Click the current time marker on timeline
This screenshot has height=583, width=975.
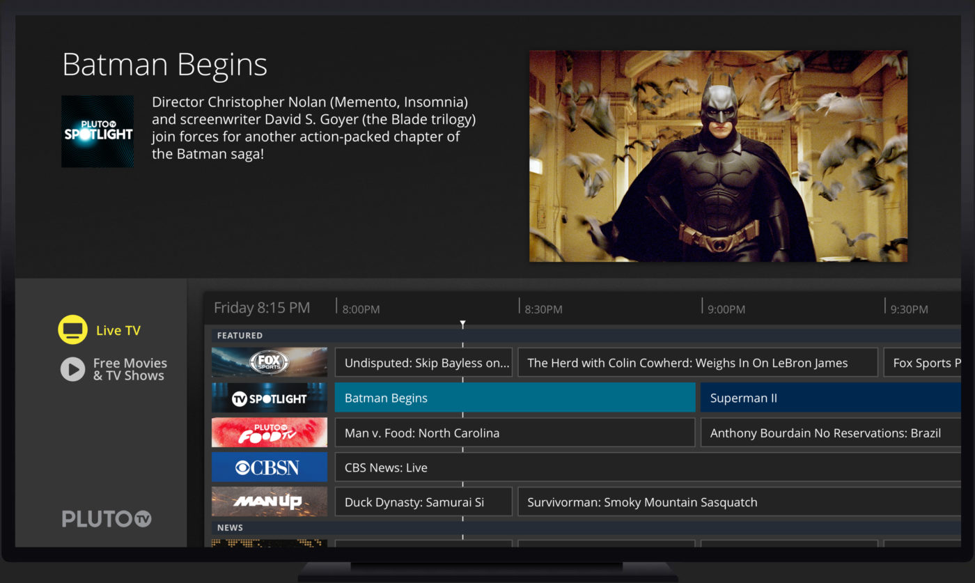[462, 325]
